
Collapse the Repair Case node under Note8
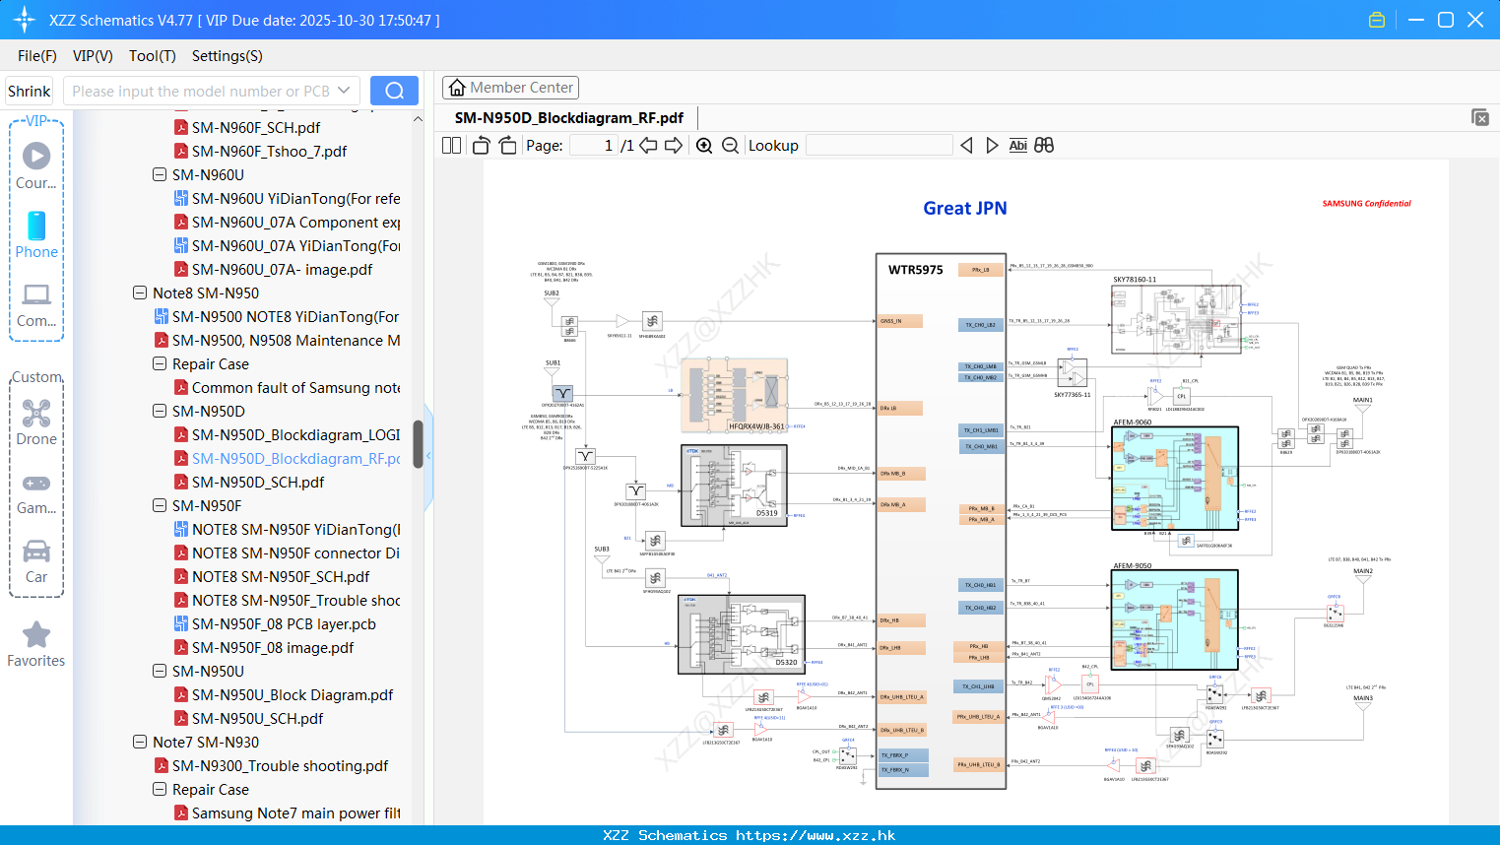160,363
